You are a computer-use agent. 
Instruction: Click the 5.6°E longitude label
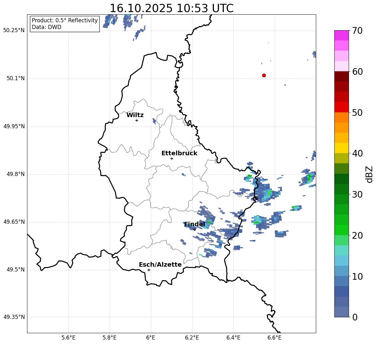[68, 338]
